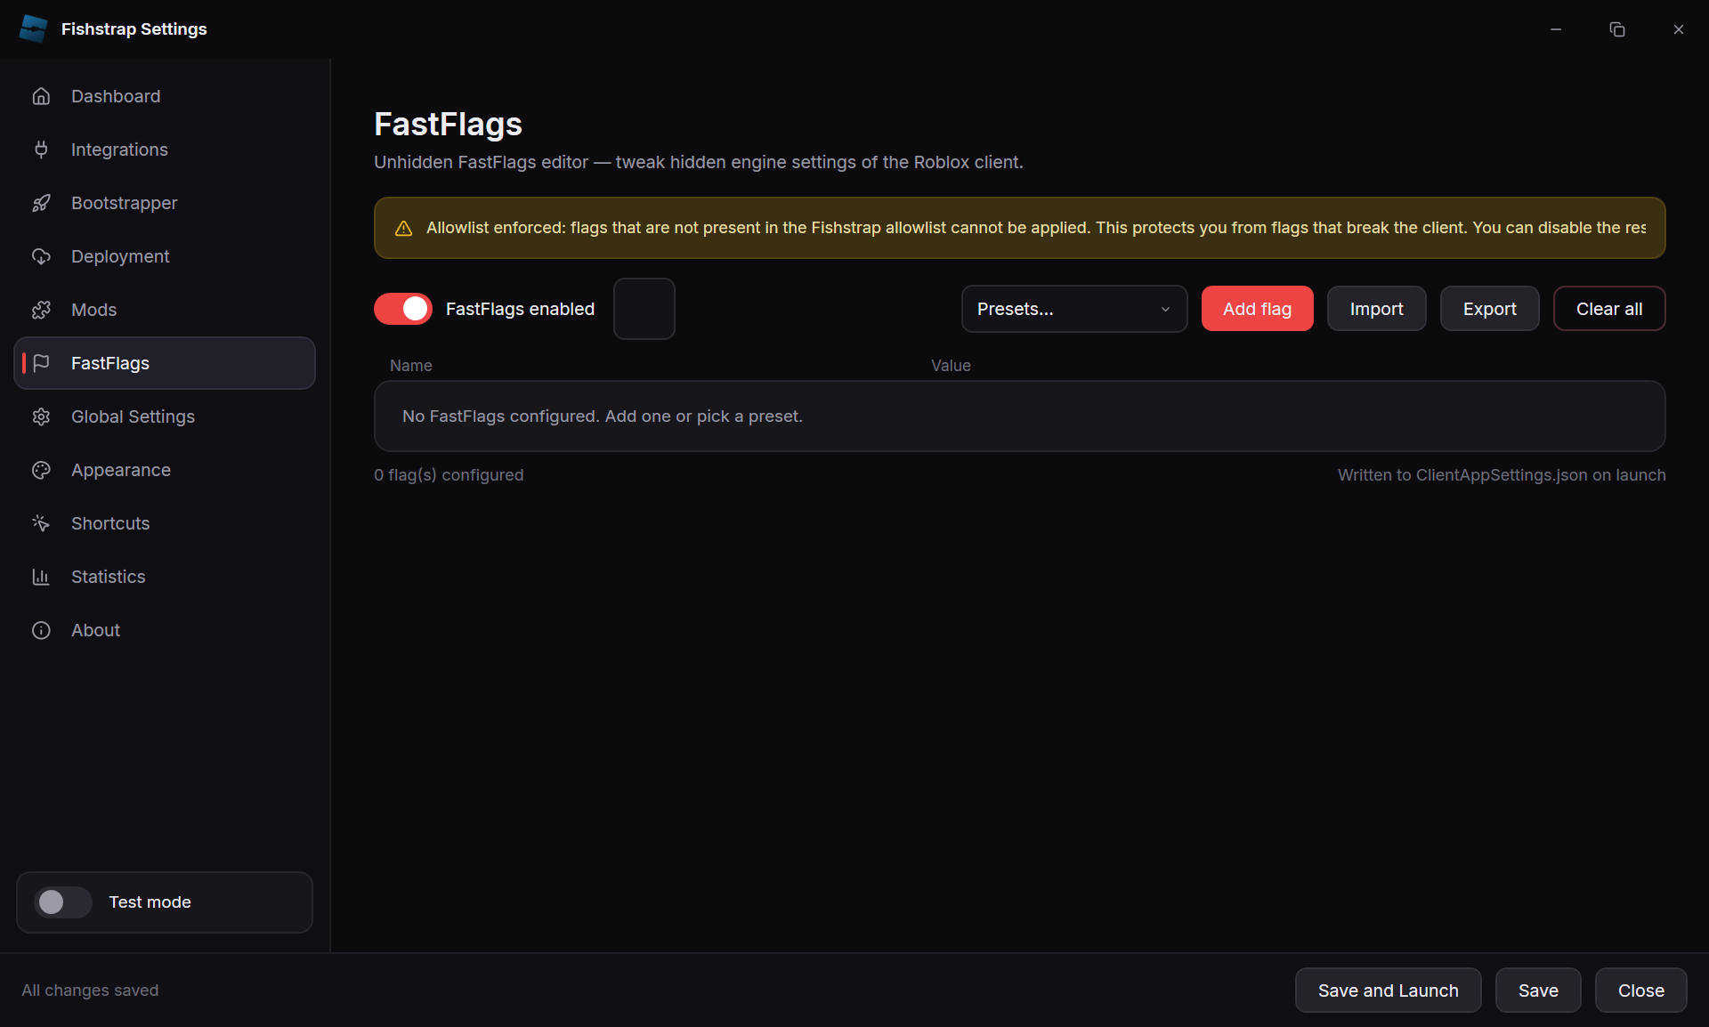Click the Value column header
Viewport: 1709px width, 1027px height.
(951, 366)
